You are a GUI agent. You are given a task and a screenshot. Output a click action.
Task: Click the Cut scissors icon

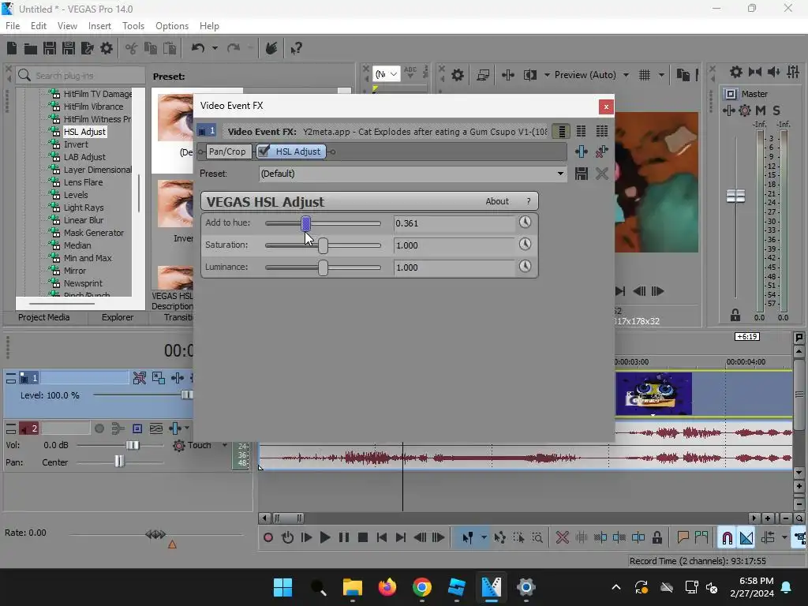132,48
